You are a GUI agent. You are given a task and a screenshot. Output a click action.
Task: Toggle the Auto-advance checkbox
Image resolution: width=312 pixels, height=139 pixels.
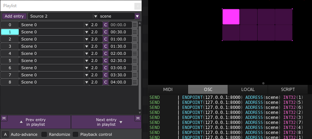[5, 134]
